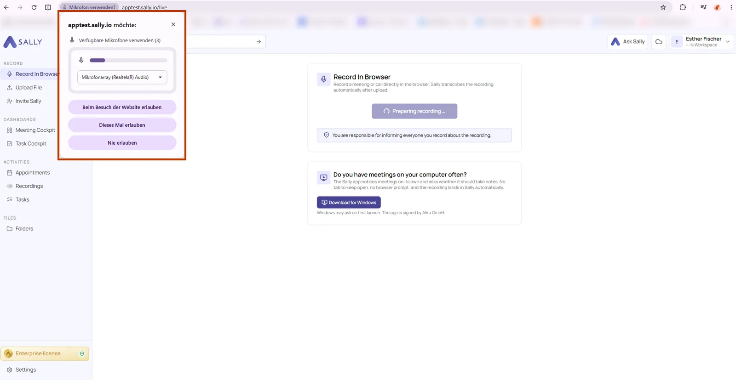Click the Sally logo in sidebar
The height and width of the screenshot is (380, 736).
click(23, 42)
